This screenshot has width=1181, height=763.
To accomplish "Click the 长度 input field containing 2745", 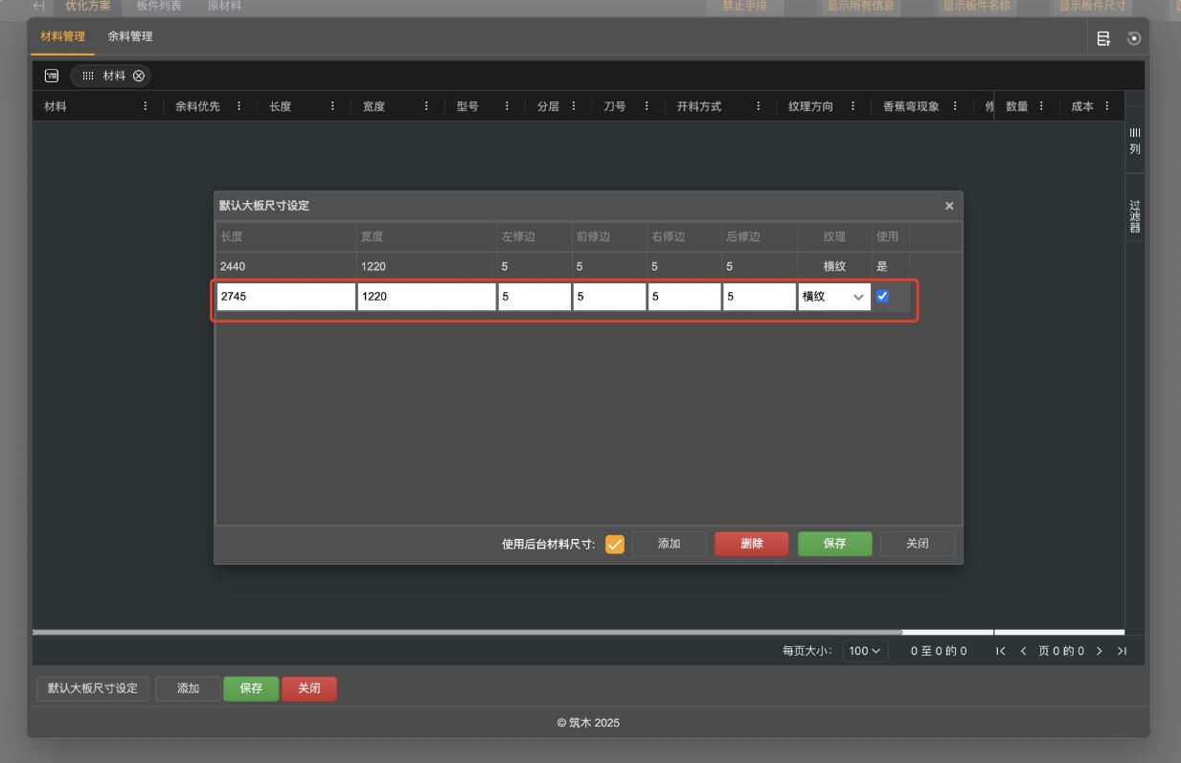I will click(285, 297).
